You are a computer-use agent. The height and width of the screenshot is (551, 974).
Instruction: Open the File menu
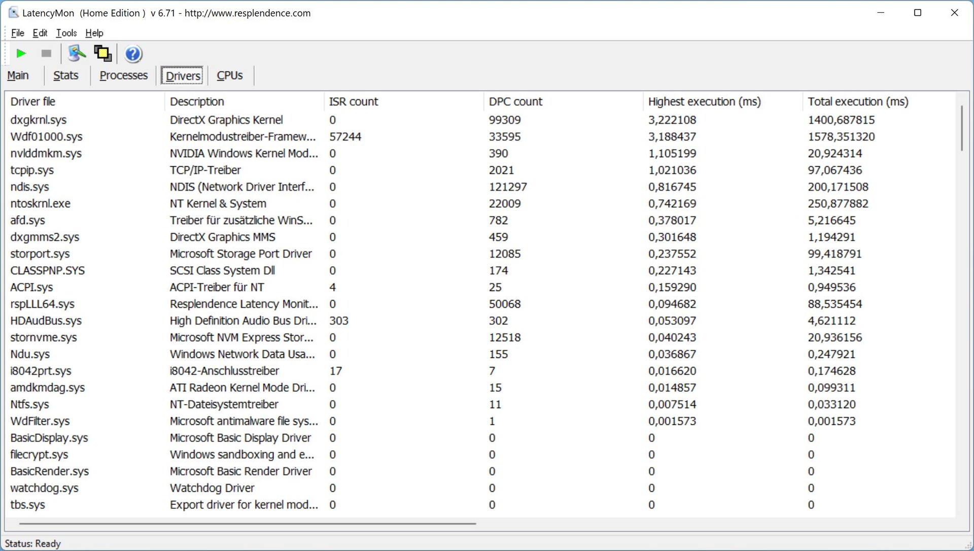[x=17, y=33]
